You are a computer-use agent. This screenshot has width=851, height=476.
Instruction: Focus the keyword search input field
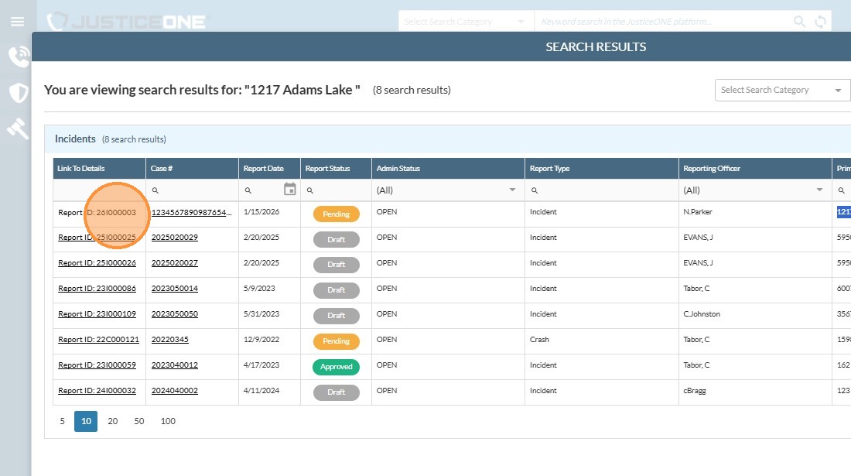(x=662, y=22)
